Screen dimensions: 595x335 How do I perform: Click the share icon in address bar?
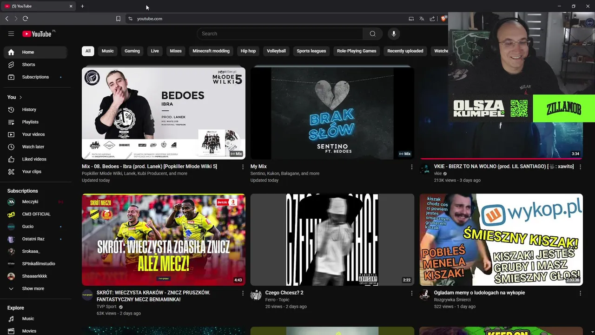tap(432, 19)
